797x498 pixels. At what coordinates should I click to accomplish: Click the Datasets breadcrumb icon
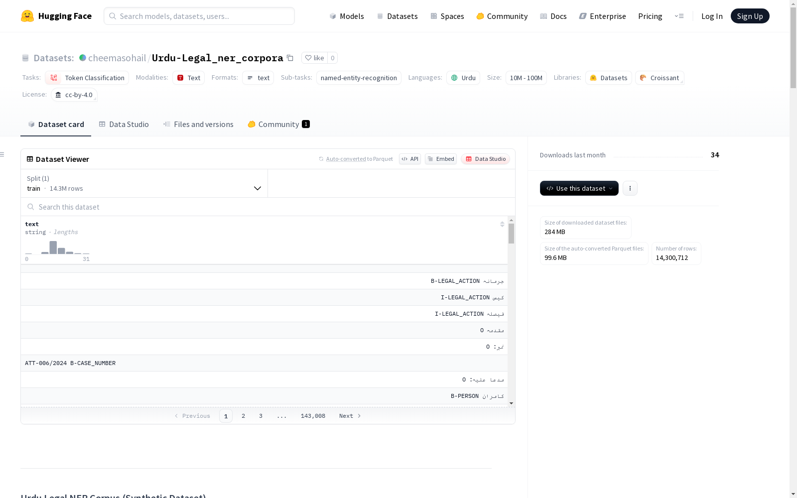tap(25, 58)
